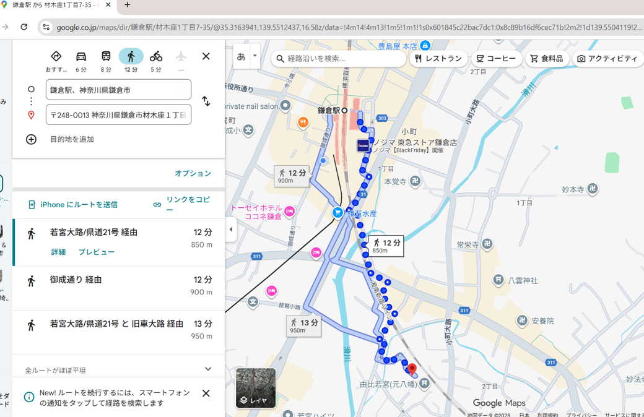Expand the mostly flat route elevation details
The width and height of the screenshot is (644, 417).
[x=208, y=369]
